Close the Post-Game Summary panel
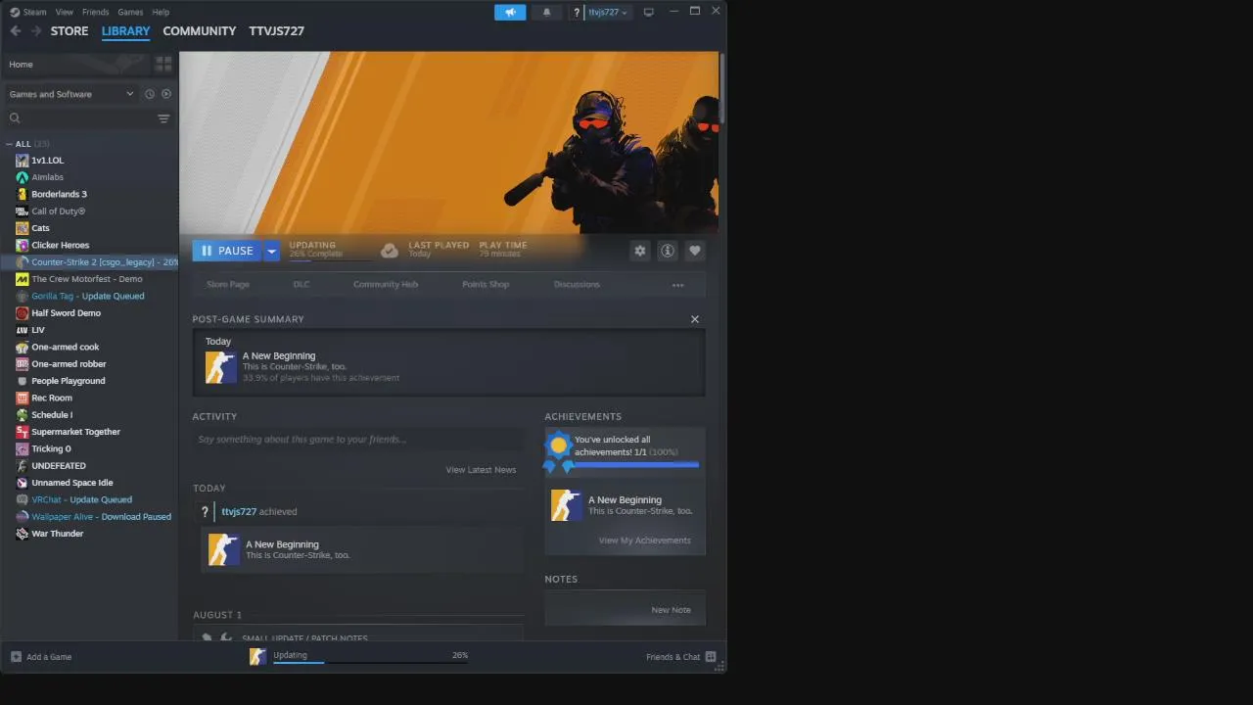This screenshot has width=1253, height=705. point(695,319)
